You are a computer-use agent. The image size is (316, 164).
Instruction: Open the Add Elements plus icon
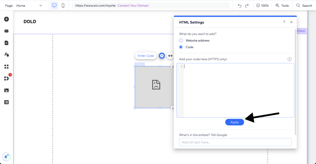click(6, 19)
